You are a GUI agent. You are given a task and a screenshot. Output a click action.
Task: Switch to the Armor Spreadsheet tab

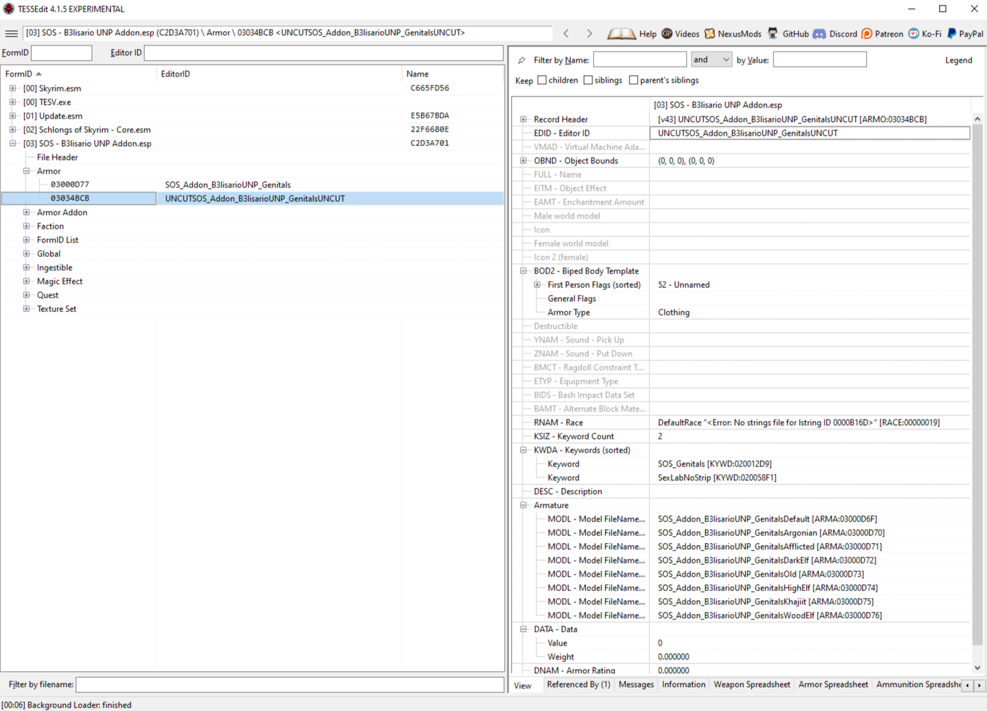(x=833, y=685)
